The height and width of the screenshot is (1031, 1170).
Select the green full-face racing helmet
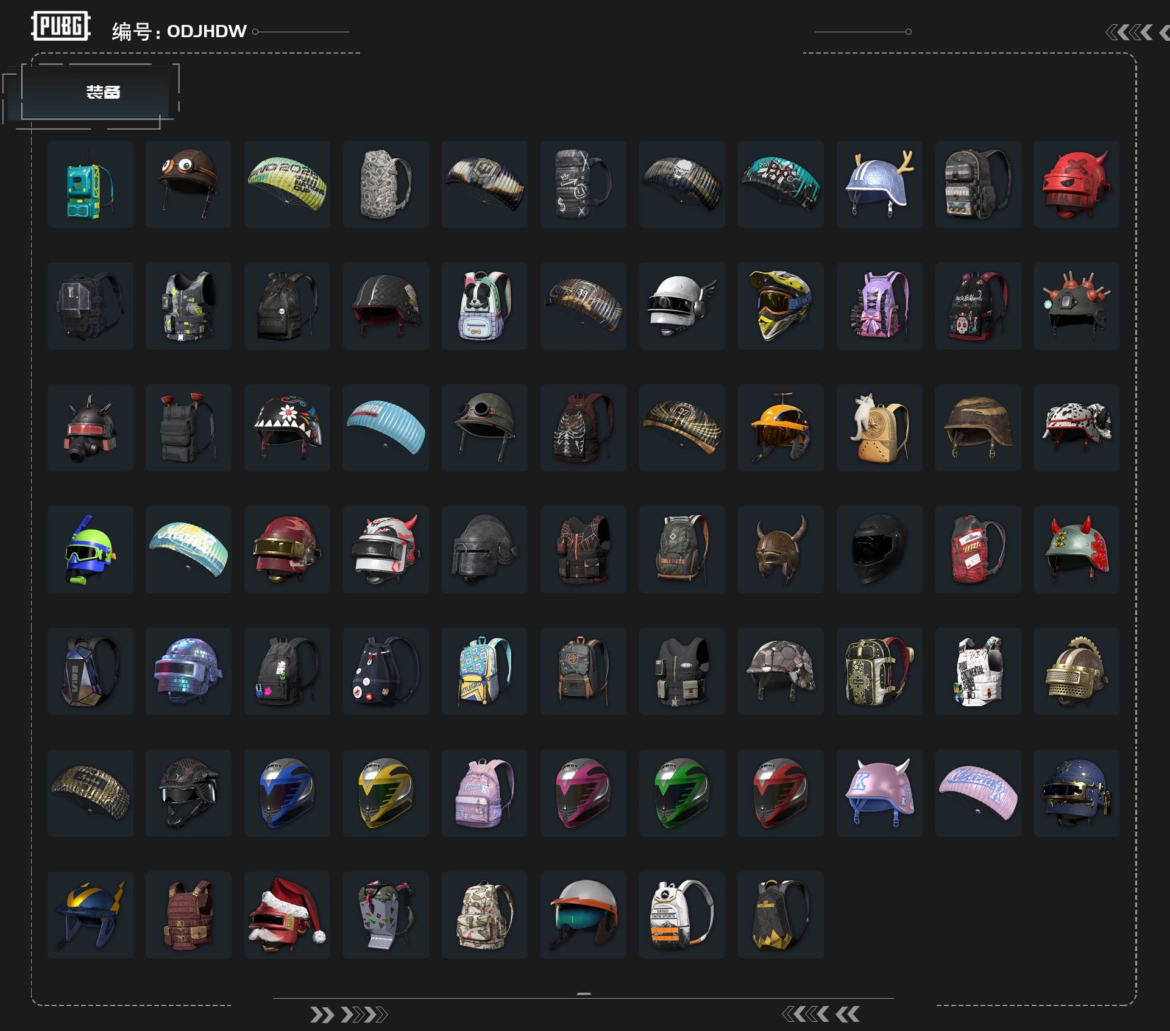(x=682, y=793)
